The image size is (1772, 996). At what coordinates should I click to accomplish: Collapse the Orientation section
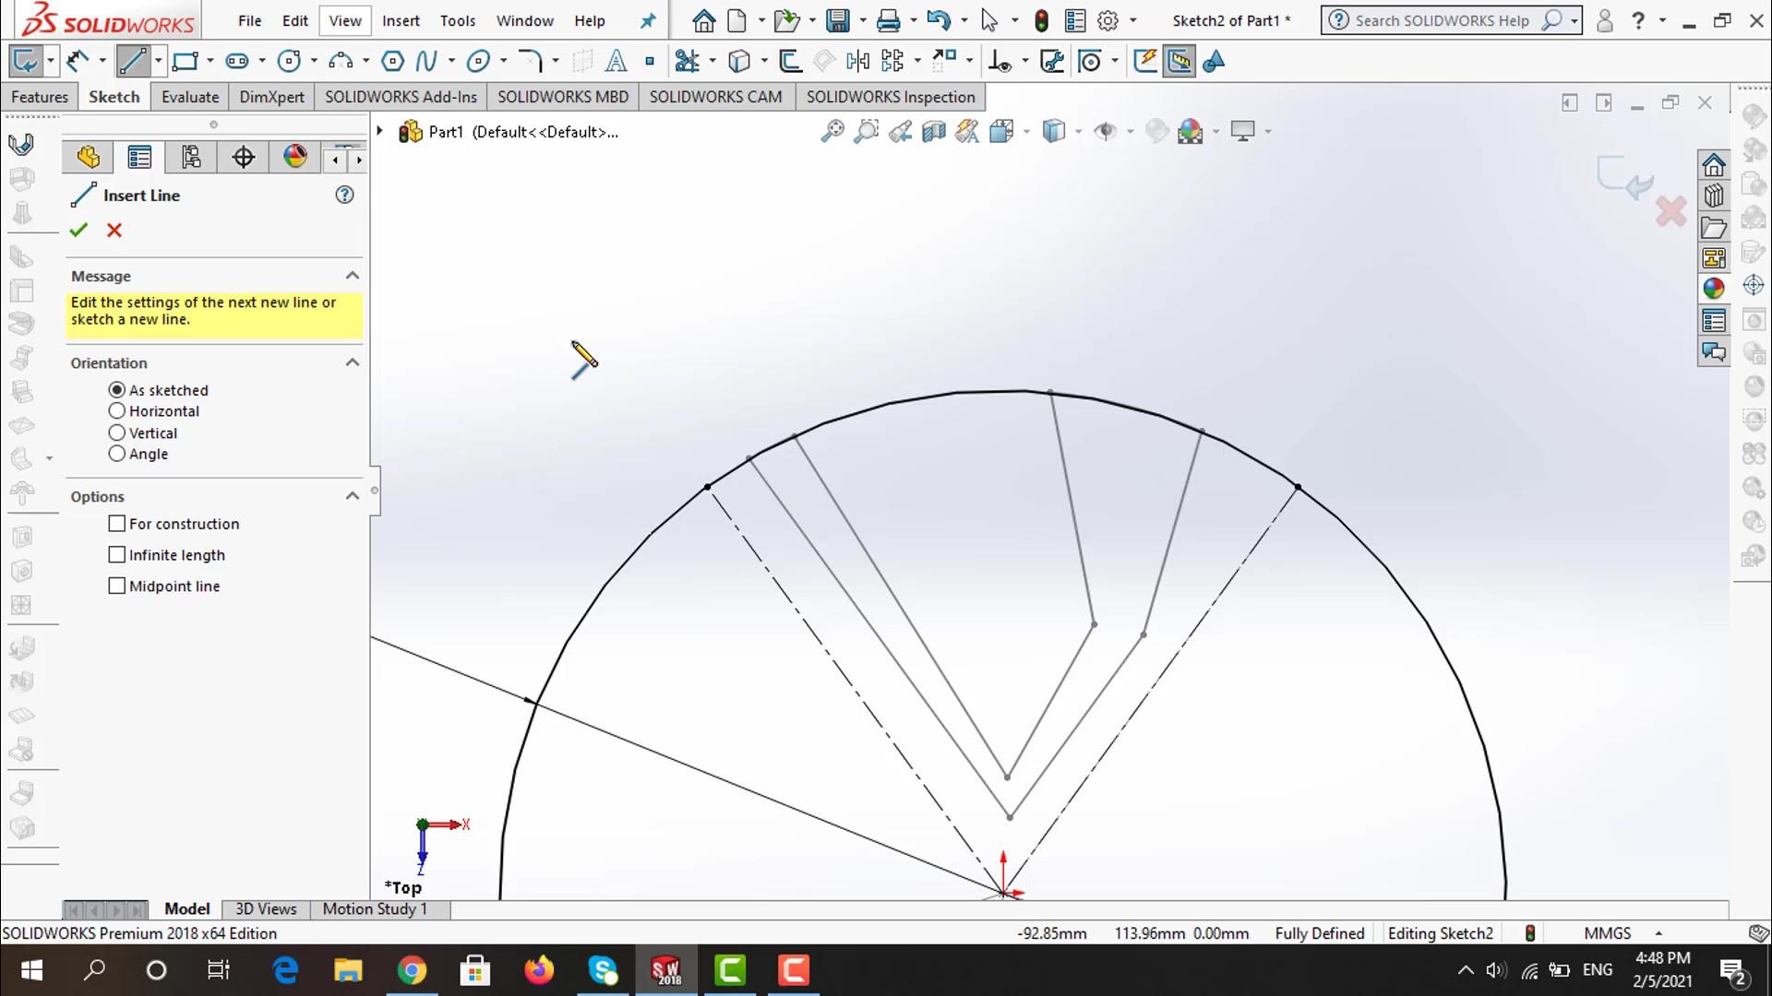(352, 362)
